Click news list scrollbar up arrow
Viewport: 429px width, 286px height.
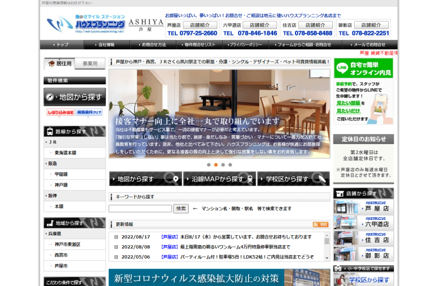[327, 235]
